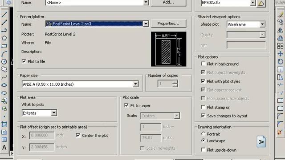Image resolution: width=285 pixels, height=160 pixels.
Task: Select the Erase tool in Modify toolbar
Action: [x=281, y=15]
